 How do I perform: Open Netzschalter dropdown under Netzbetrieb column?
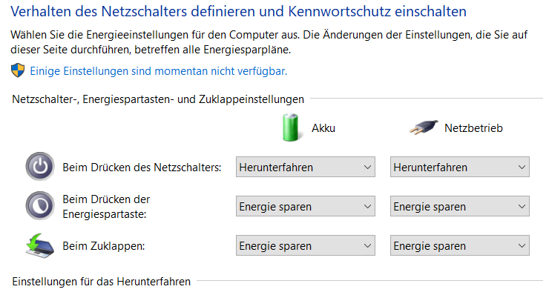pyautogui.click(x=460, y=167)
